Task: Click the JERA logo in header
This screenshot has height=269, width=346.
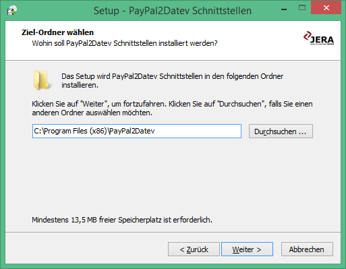Action: pos(318,38)
